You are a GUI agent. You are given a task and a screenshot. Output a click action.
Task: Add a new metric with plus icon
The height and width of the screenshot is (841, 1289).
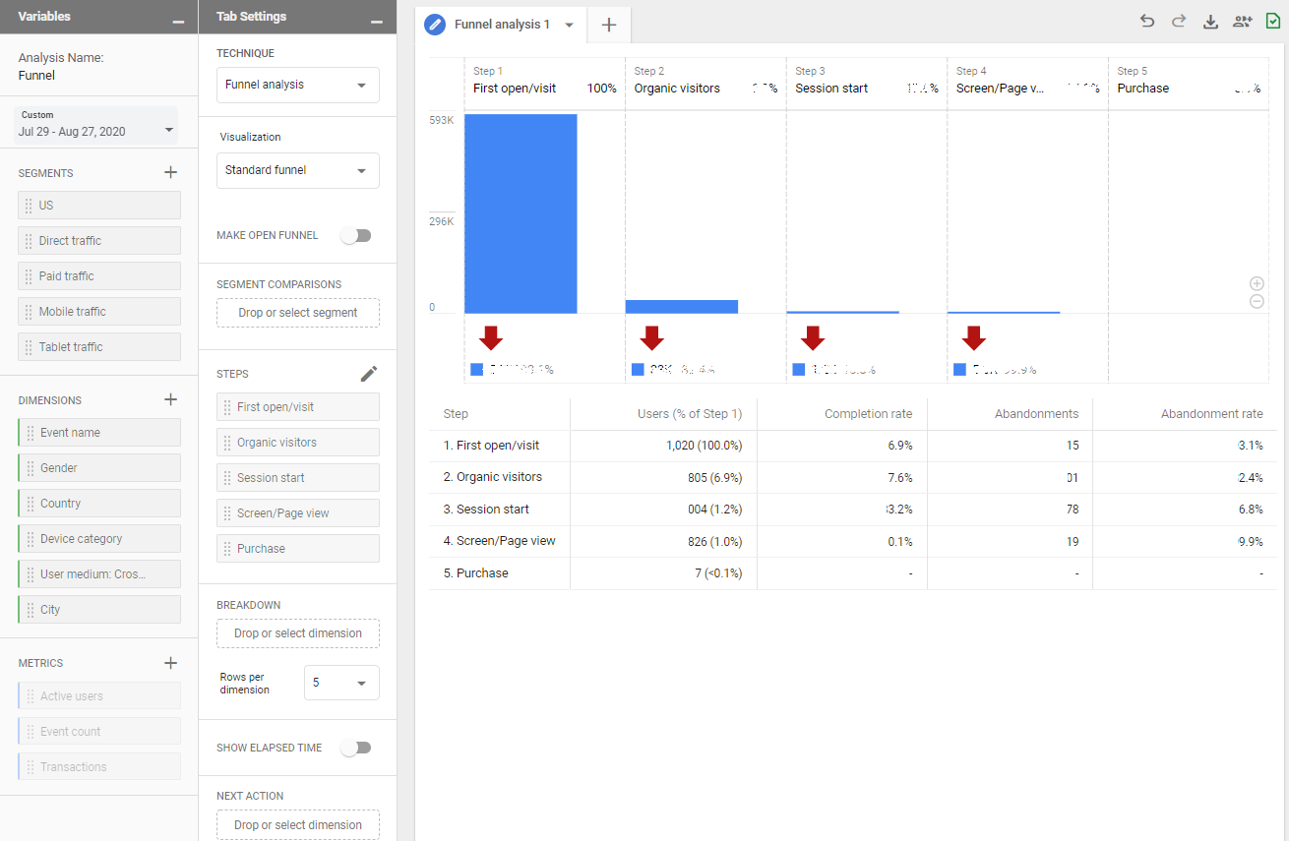click(170, 663)
